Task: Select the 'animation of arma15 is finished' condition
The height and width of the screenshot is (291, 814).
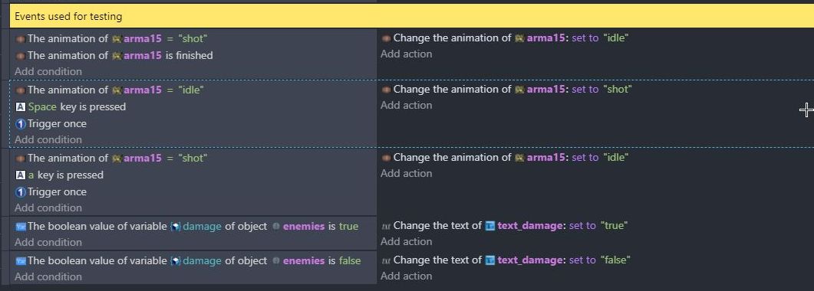Action: [120, 55]
